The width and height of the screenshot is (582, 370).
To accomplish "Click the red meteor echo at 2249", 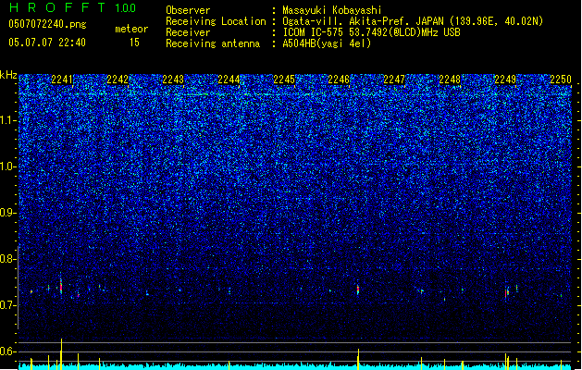I will (x=506, y=293).
